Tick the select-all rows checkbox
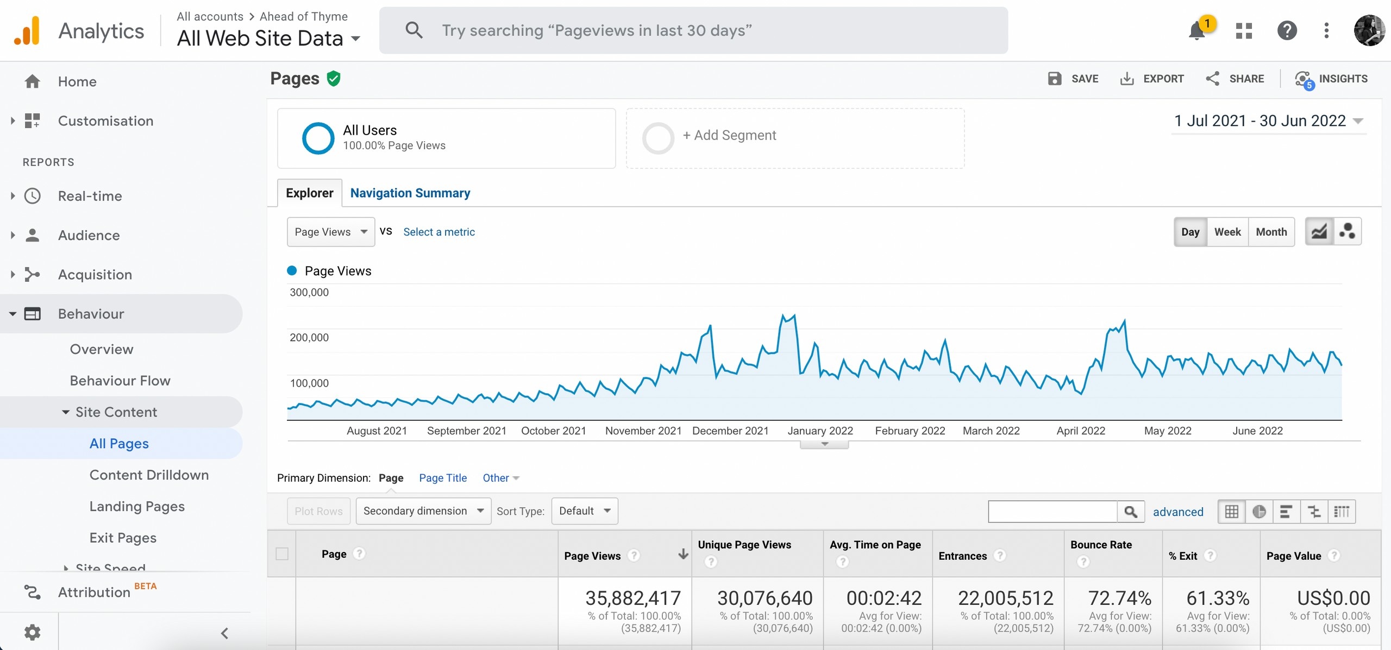The height and width of the screenshot is (650, 1391). click(282, 554)
